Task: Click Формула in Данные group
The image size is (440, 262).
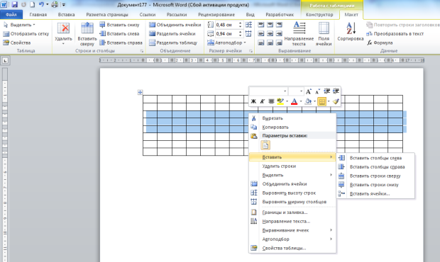Action: coord(380,42)
